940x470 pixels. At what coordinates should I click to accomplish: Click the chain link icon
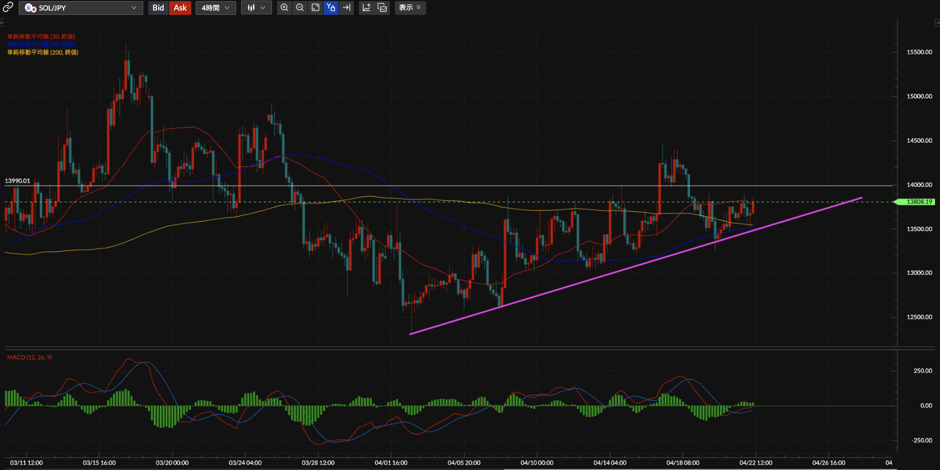click(x=8, y=7)
